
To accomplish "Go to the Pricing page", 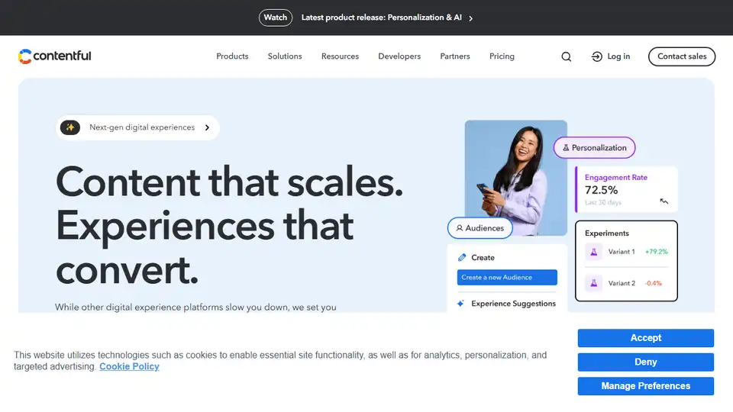I will pyautogui.click(x=502, y=56).
